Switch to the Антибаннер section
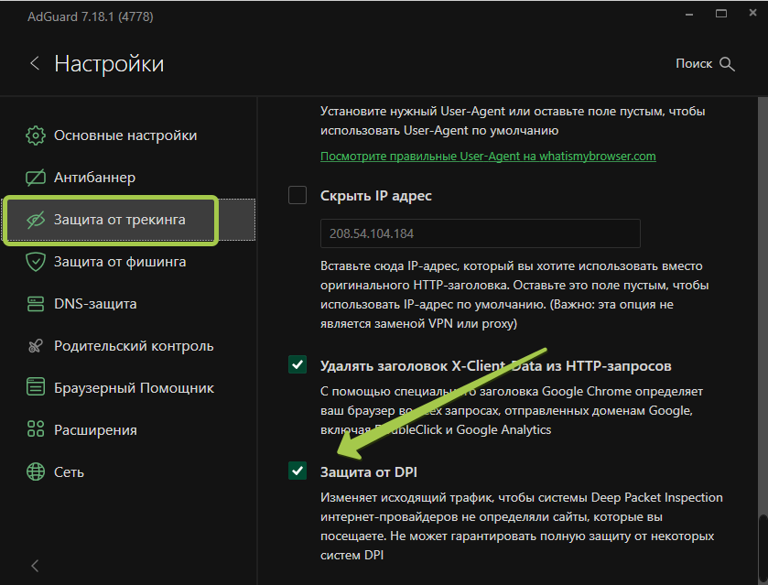 (101, 179)
